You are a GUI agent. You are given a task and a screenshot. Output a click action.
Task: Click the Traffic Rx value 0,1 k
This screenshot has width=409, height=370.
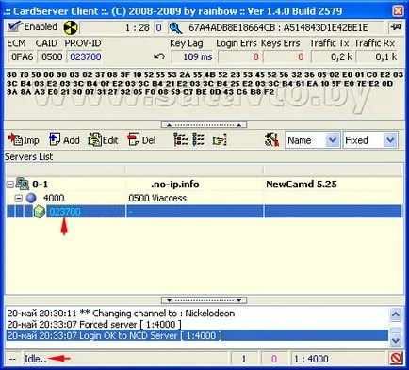click(377, 57)
